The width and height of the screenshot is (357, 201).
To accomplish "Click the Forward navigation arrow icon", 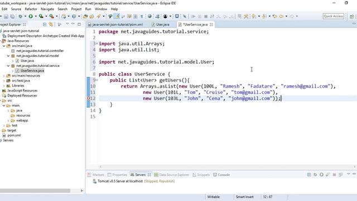I will coord(292,16).
